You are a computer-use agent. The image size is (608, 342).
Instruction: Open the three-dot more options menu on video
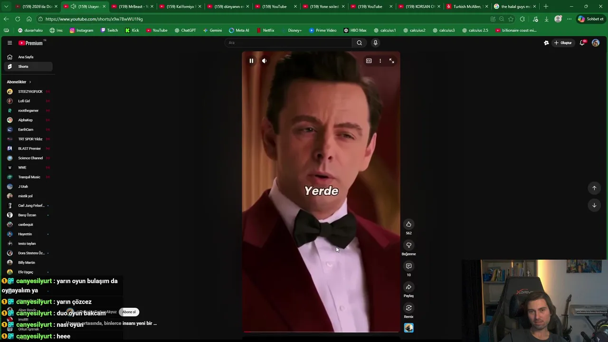click(x=380, y=61)
